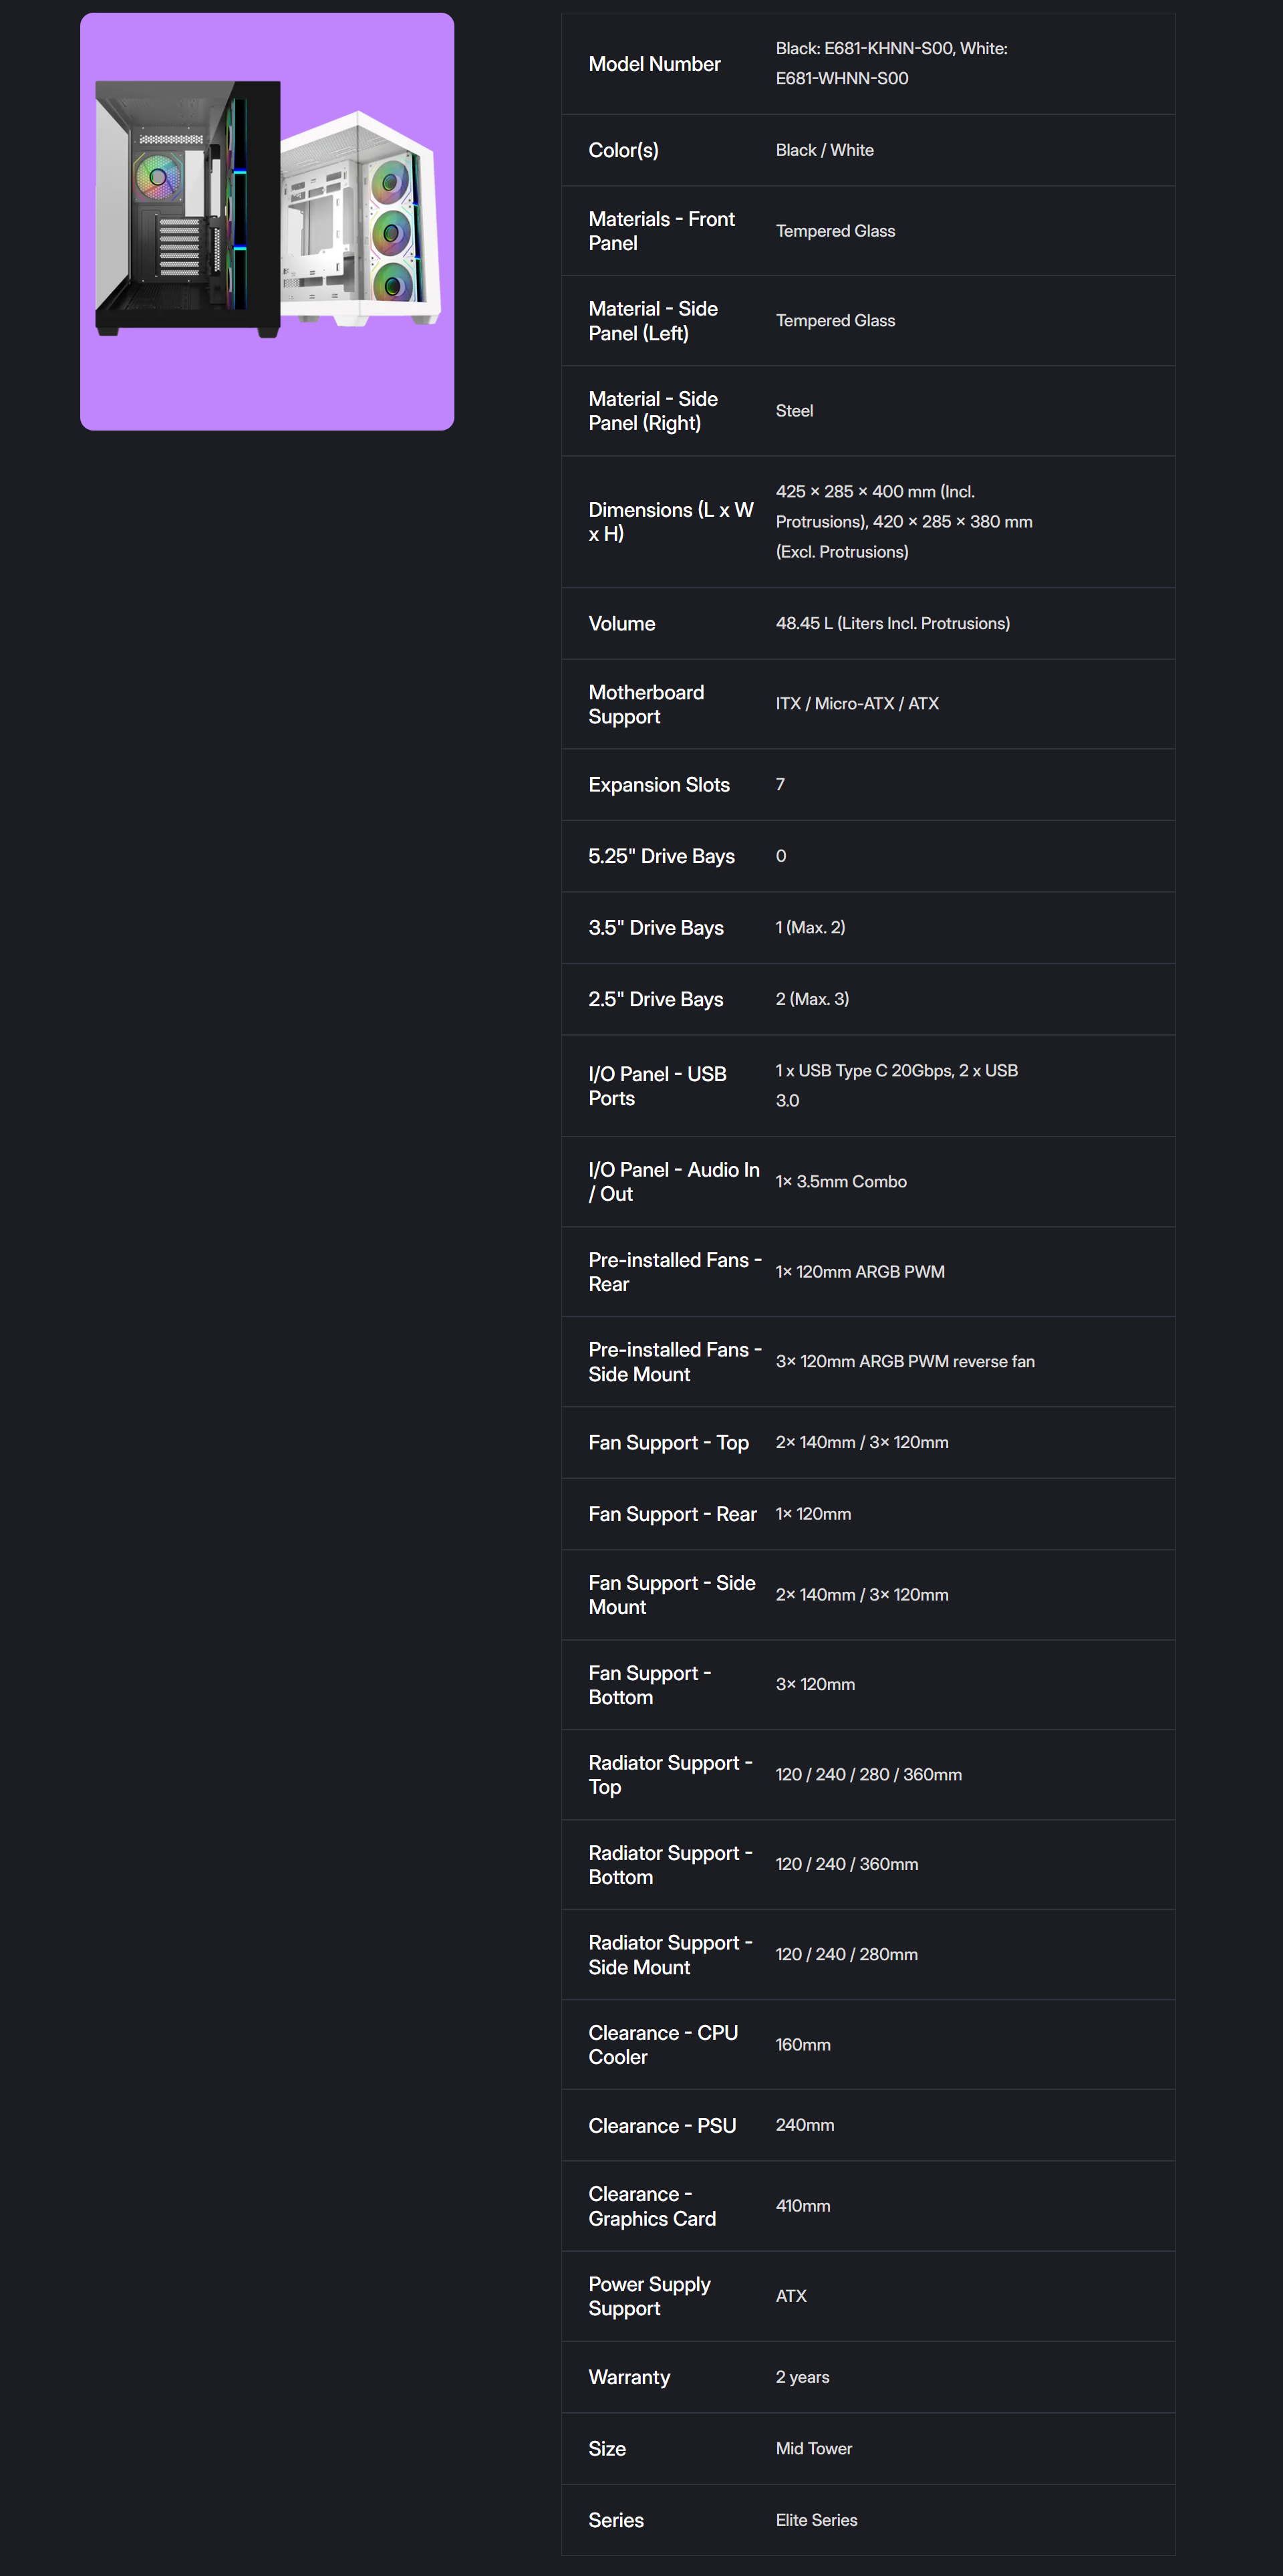This screenshot has height=2576, width=1283.
Task: Click the Pre-installed Fans - Rear label
Action: tap(674, 1271)
